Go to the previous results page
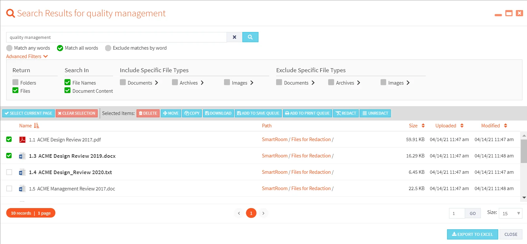Image resolution: width=527 pixels, height=244 pixels. 239,213
